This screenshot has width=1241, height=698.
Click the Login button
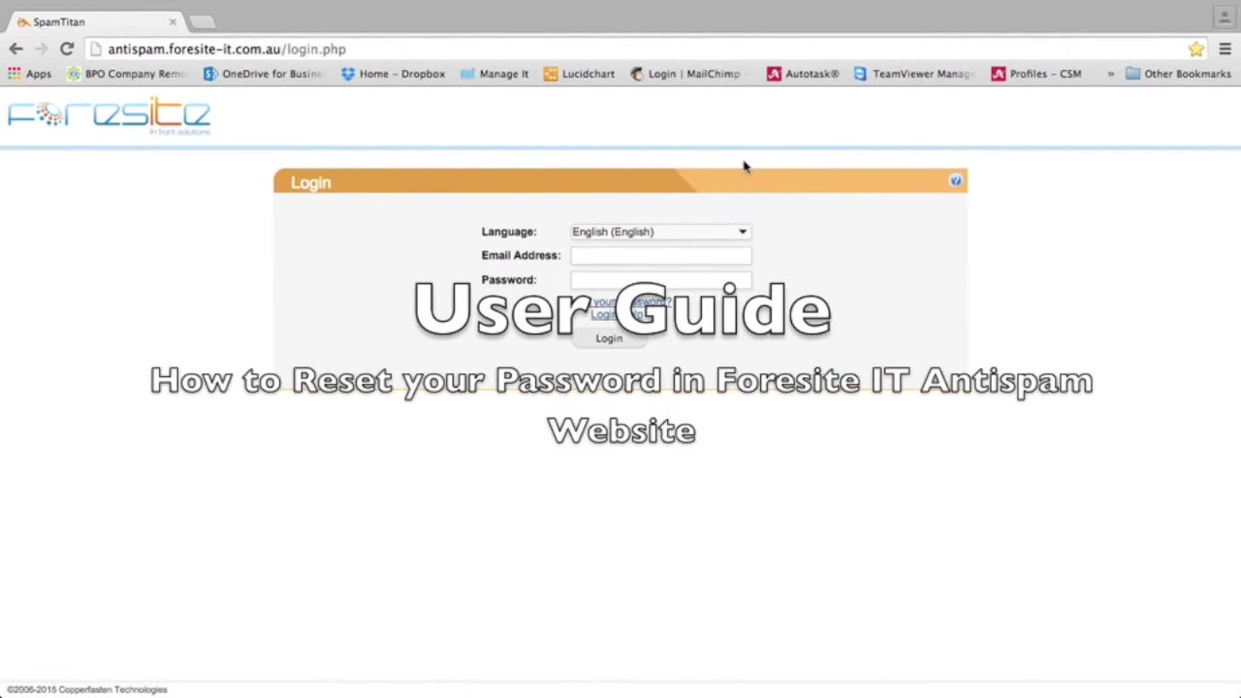609,338
